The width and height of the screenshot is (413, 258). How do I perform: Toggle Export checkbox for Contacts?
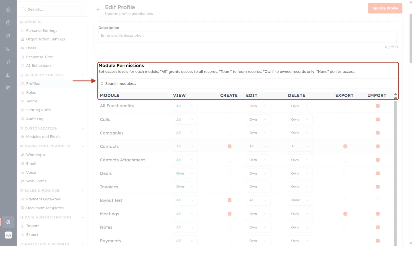(345, 146)
